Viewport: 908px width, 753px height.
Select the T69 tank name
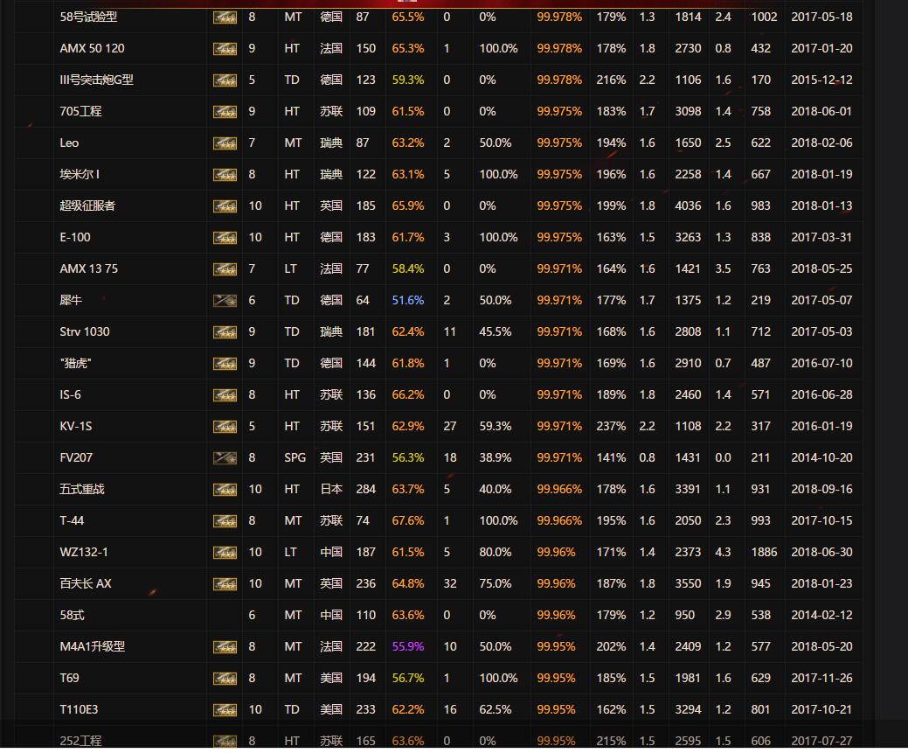pos(69,678)
